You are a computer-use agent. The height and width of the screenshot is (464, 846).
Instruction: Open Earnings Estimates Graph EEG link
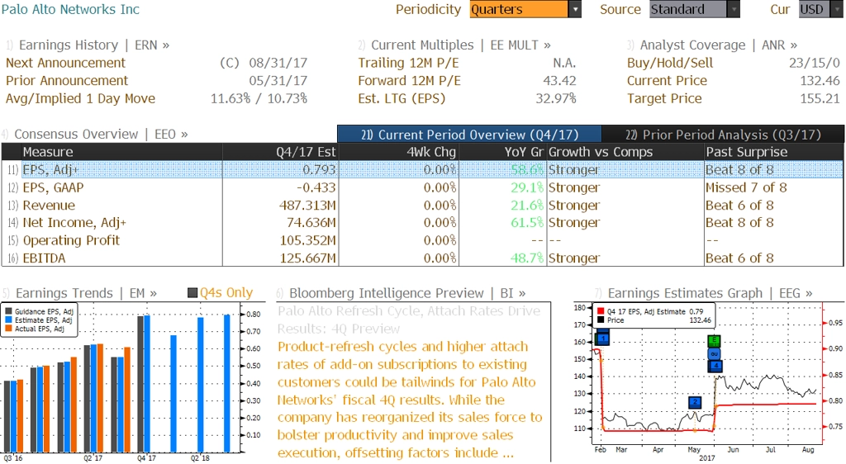710,293
